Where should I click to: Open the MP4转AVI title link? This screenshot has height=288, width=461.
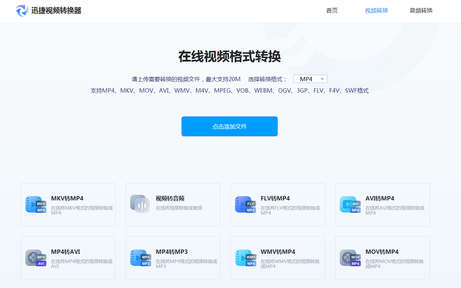(x=66, y=252)
